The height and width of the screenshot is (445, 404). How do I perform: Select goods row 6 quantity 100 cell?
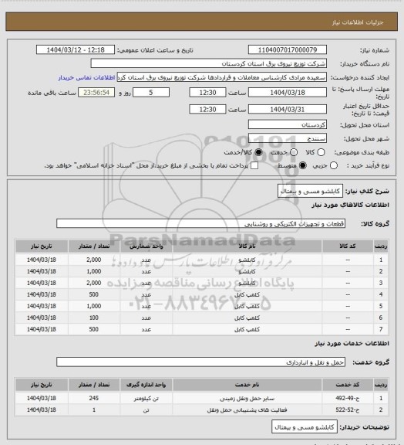tap(94, 318)
